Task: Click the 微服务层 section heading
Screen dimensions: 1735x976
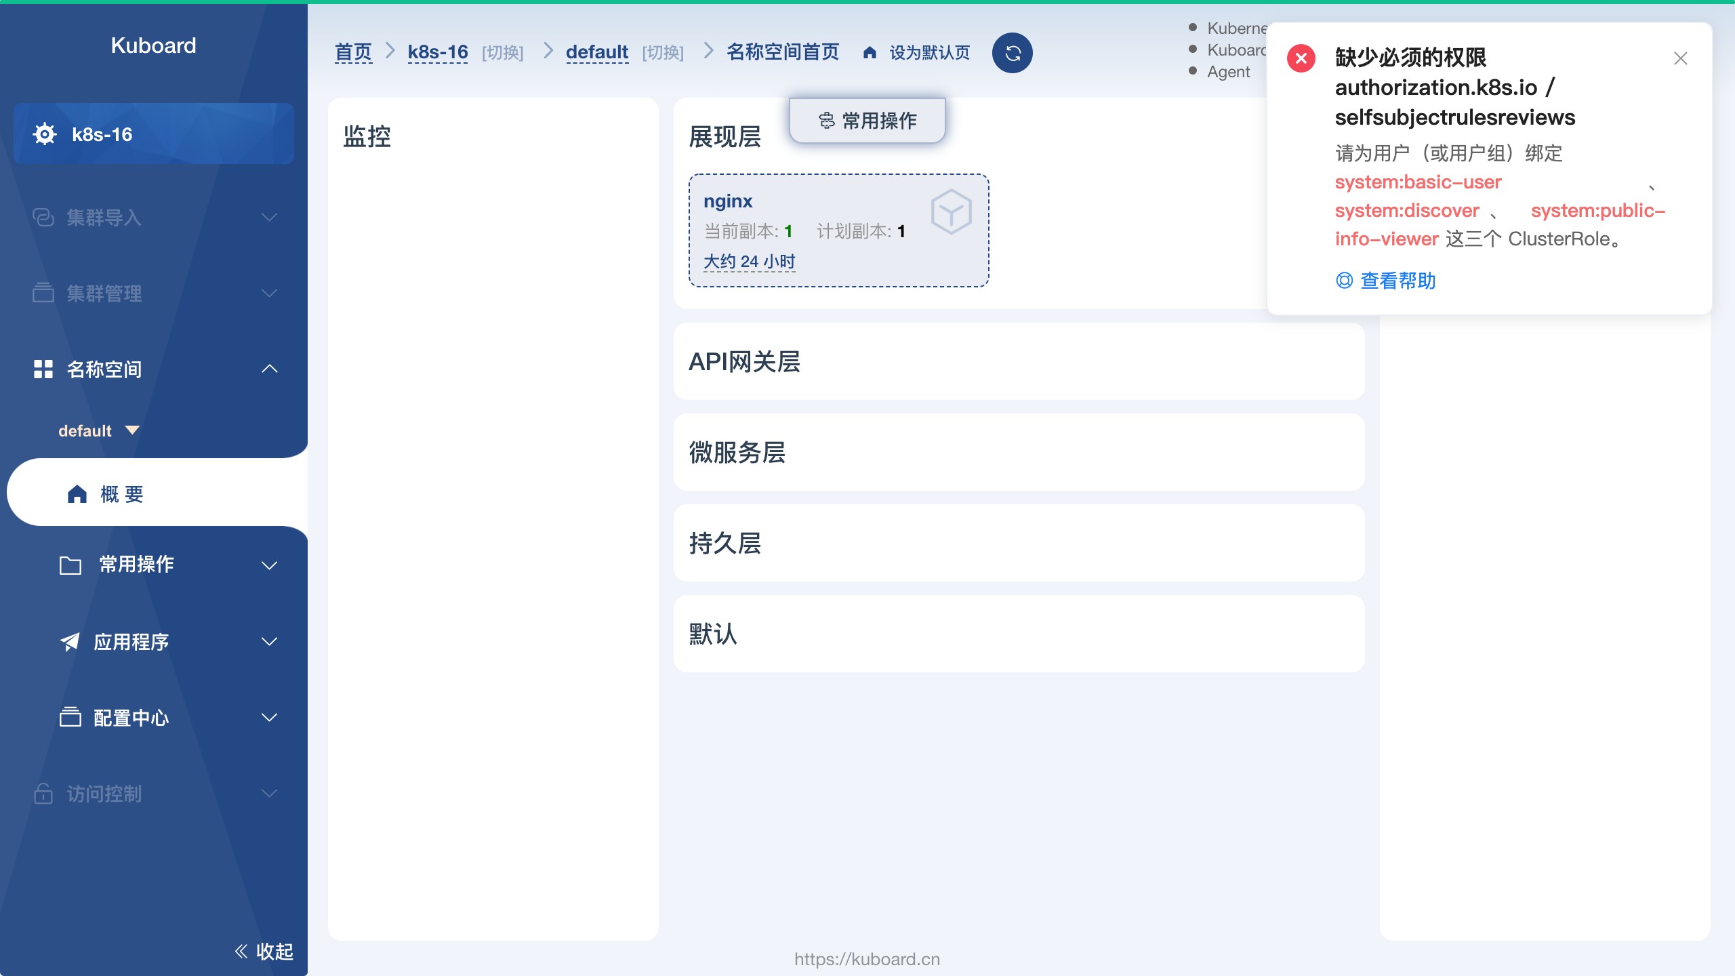Action: point(737,453)
